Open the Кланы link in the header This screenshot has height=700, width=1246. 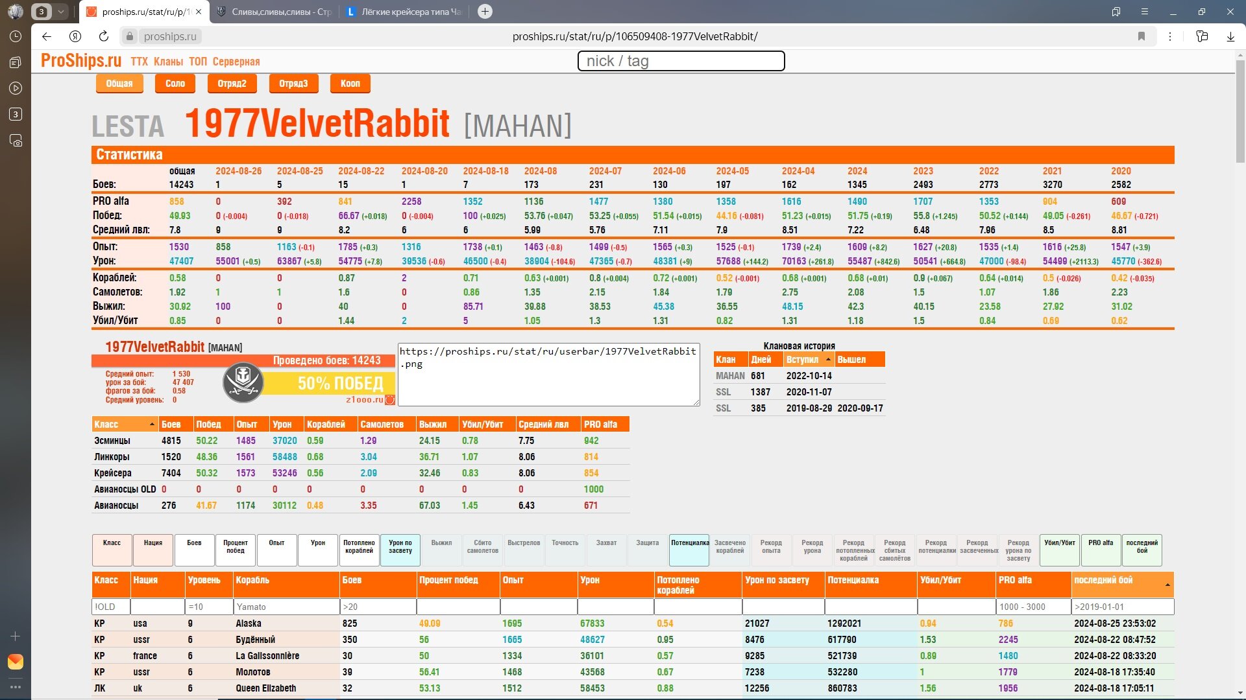[168, 62]
